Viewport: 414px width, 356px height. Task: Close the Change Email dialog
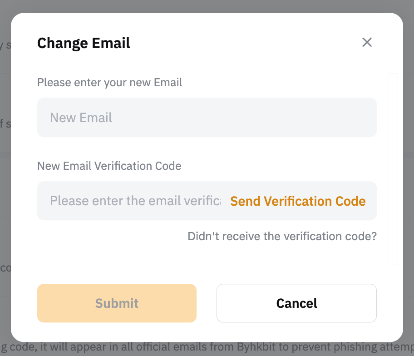[x=367, y=43]
